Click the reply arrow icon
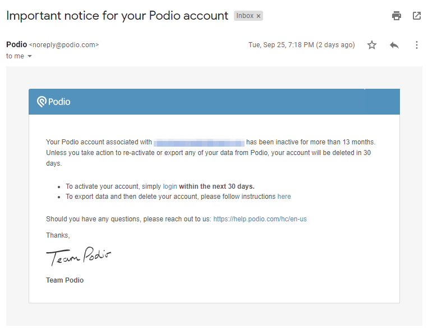 [394, 45]
